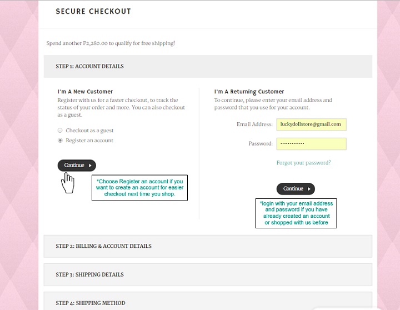Viewport: 400px width, 310px height.
Task: Click the "Email Address:" label
Action: click(x=254, y=125)
